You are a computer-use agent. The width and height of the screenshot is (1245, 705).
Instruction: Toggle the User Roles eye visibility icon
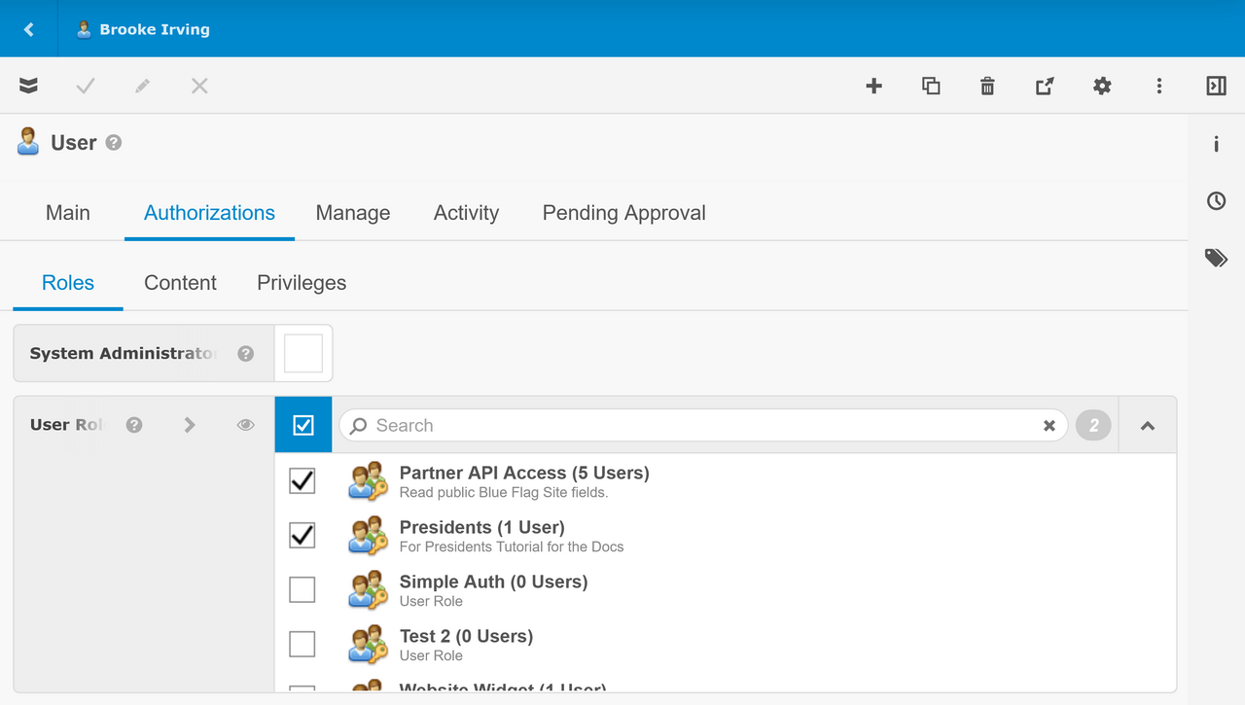click(x=246, y=425)
